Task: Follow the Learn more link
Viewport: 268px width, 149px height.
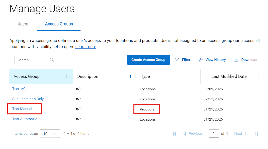Action: [86, 47]
